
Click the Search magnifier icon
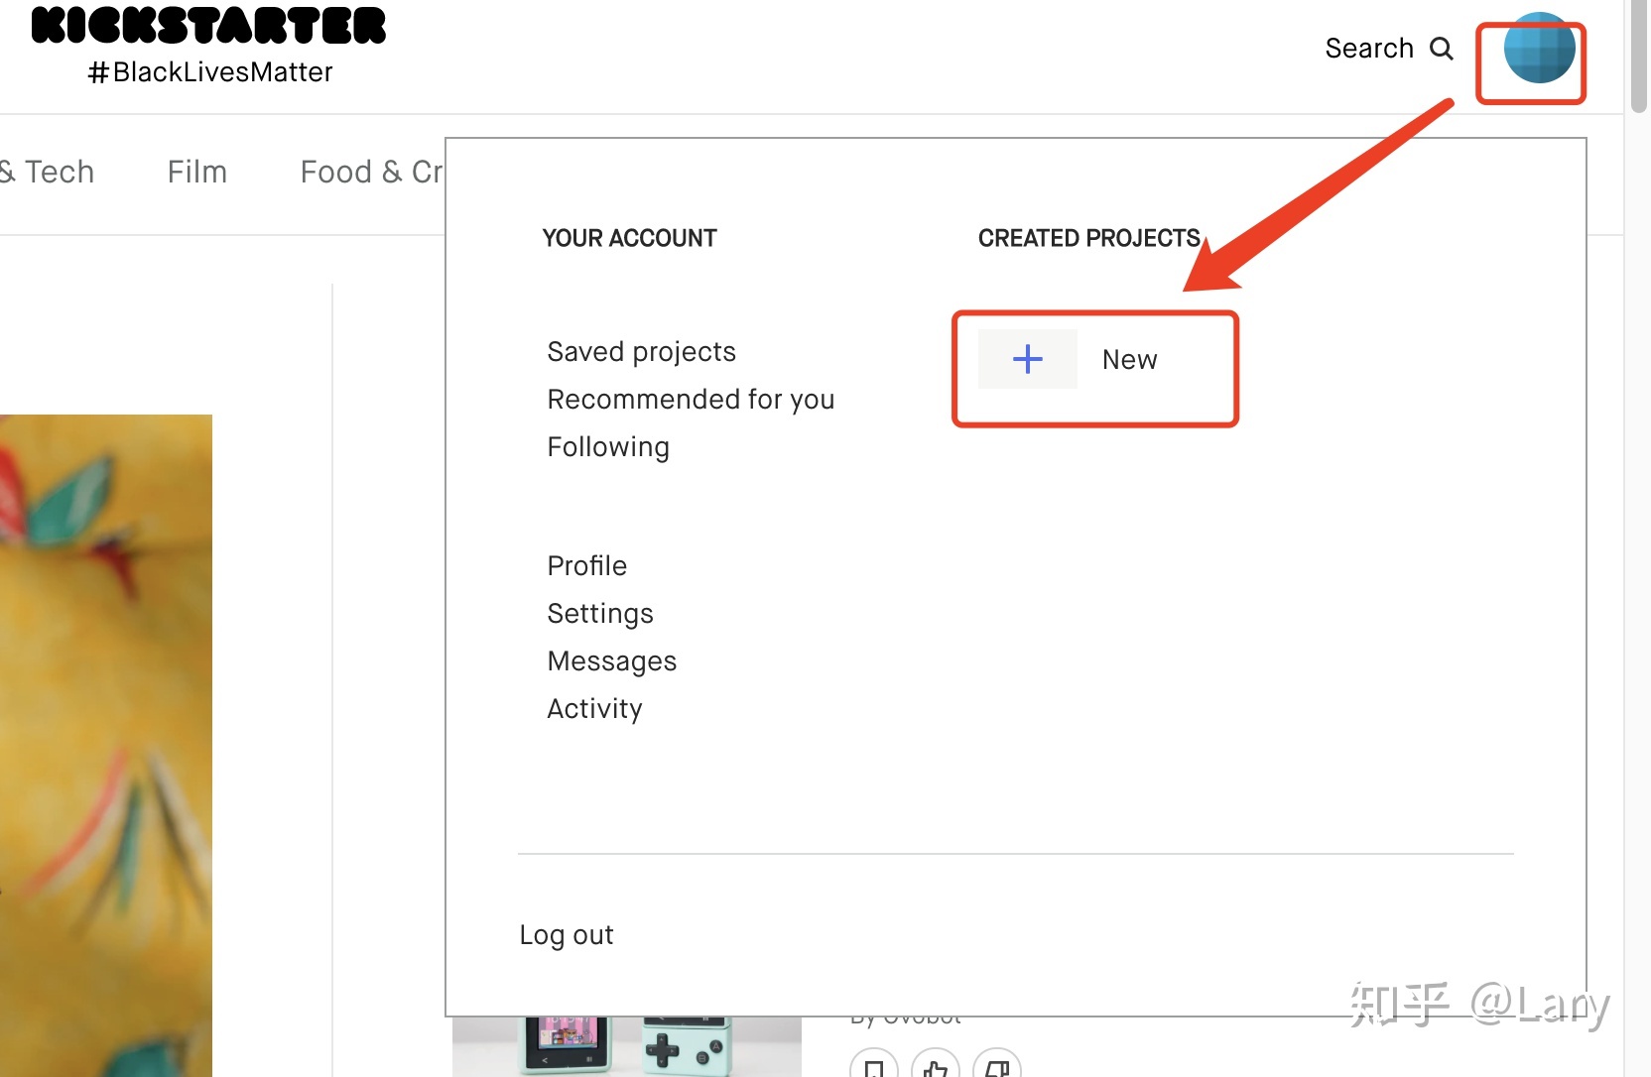(x=1441, y=49)
